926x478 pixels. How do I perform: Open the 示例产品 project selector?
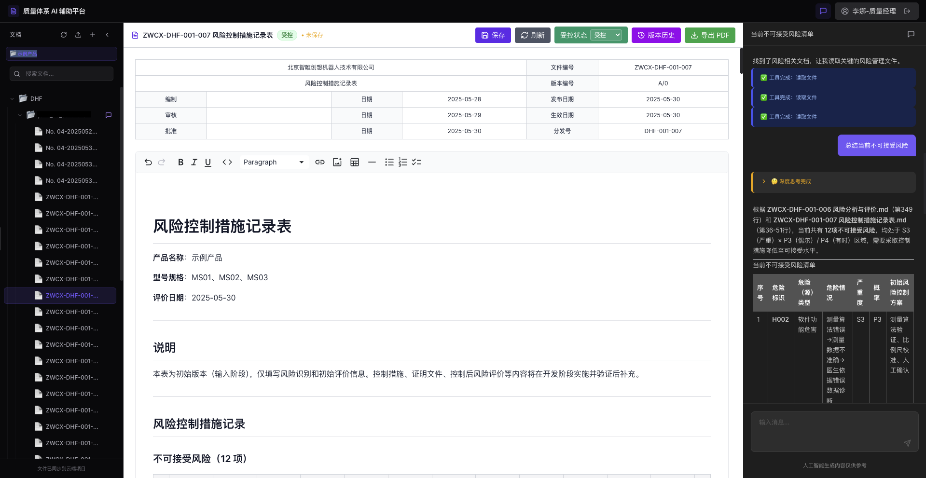click(x=61, y=54)
